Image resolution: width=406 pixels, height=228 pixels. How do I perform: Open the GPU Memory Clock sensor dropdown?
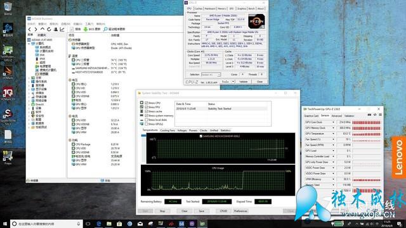click(x=333, y=128)
